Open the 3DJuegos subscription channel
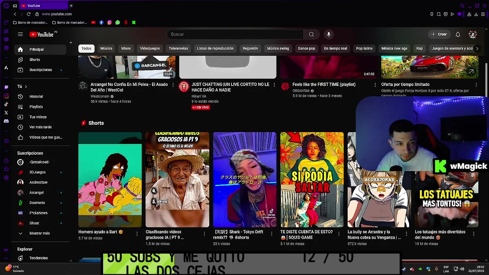489x275 pixels. 40,172
